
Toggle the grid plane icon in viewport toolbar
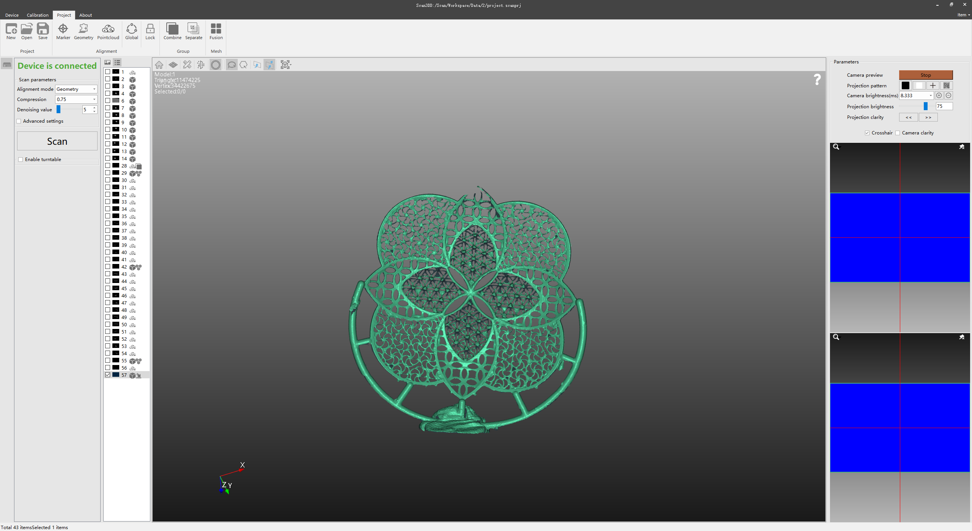(x=173, y=65)
